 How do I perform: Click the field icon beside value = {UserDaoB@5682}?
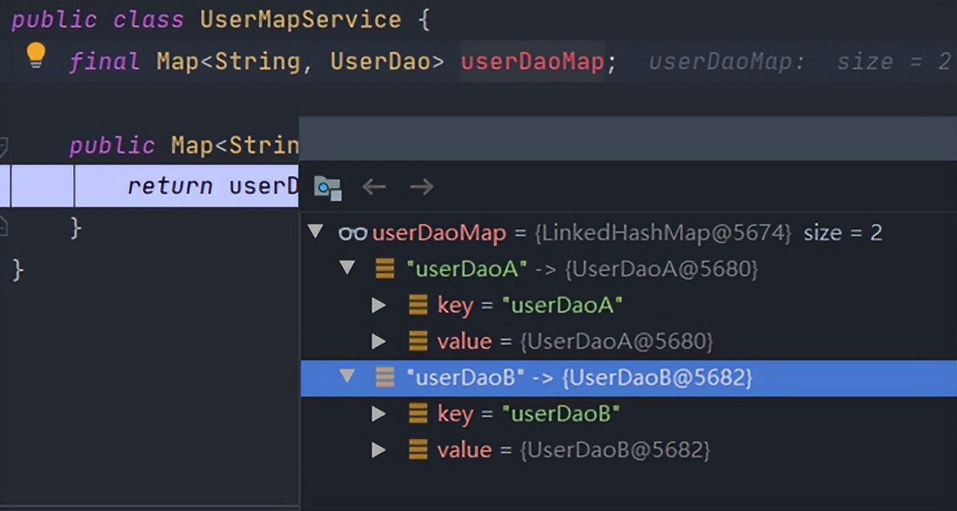[418, 449]
